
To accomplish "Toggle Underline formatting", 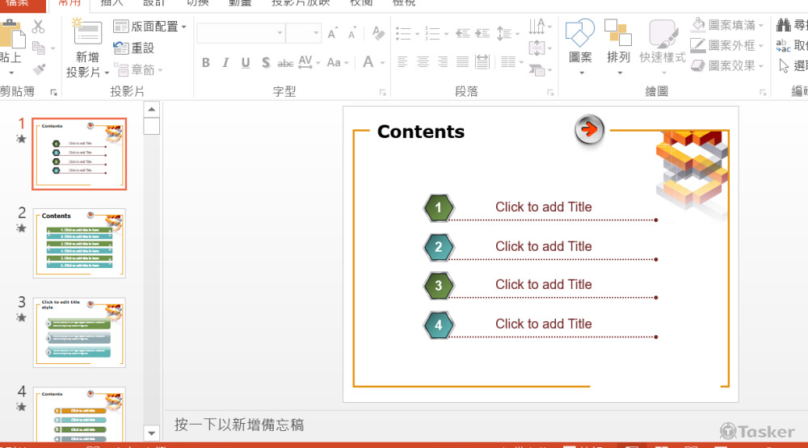I will 245,63.
